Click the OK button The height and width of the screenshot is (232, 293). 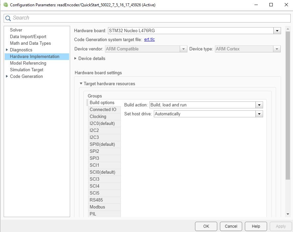pos(206,226)
